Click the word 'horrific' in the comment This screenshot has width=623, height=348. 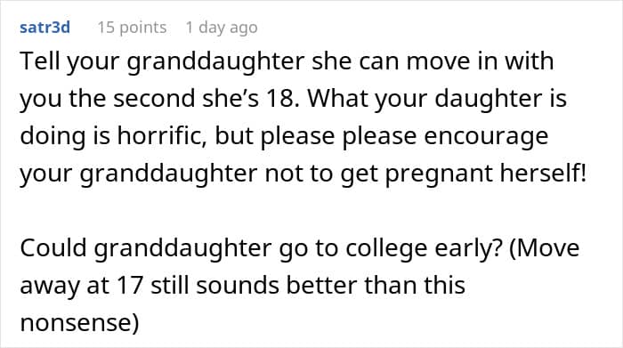pyautogui.click(x=162, y=136)
